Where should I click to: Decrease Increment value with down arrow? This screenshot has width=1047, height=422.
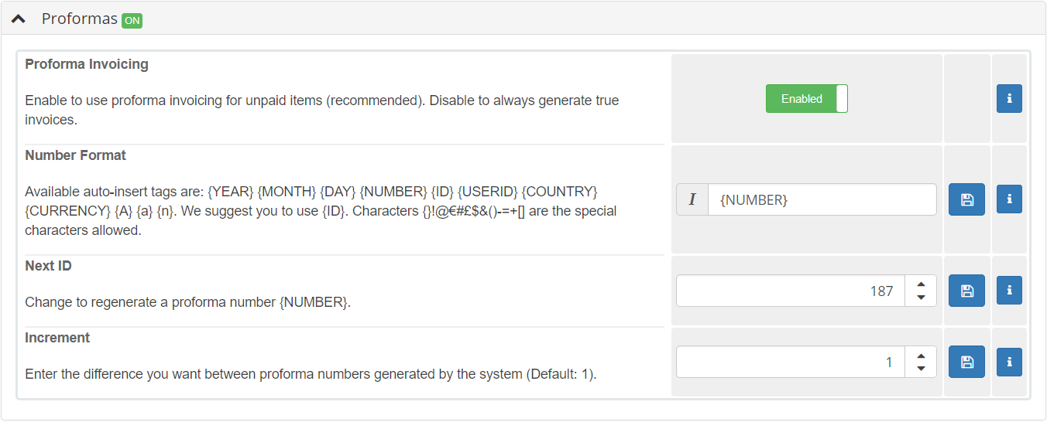(921, 369)
